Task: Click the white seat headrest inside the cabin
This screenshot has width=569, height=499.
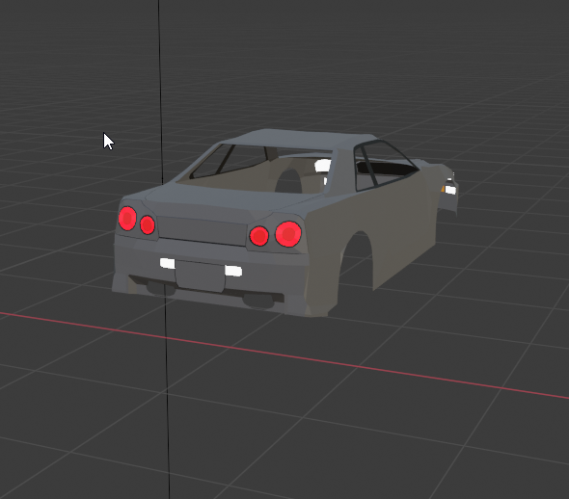Action: tap(323, 166)
